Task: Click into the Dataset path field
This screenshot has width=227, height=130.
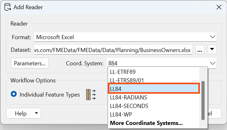Action: click(113, 50)
